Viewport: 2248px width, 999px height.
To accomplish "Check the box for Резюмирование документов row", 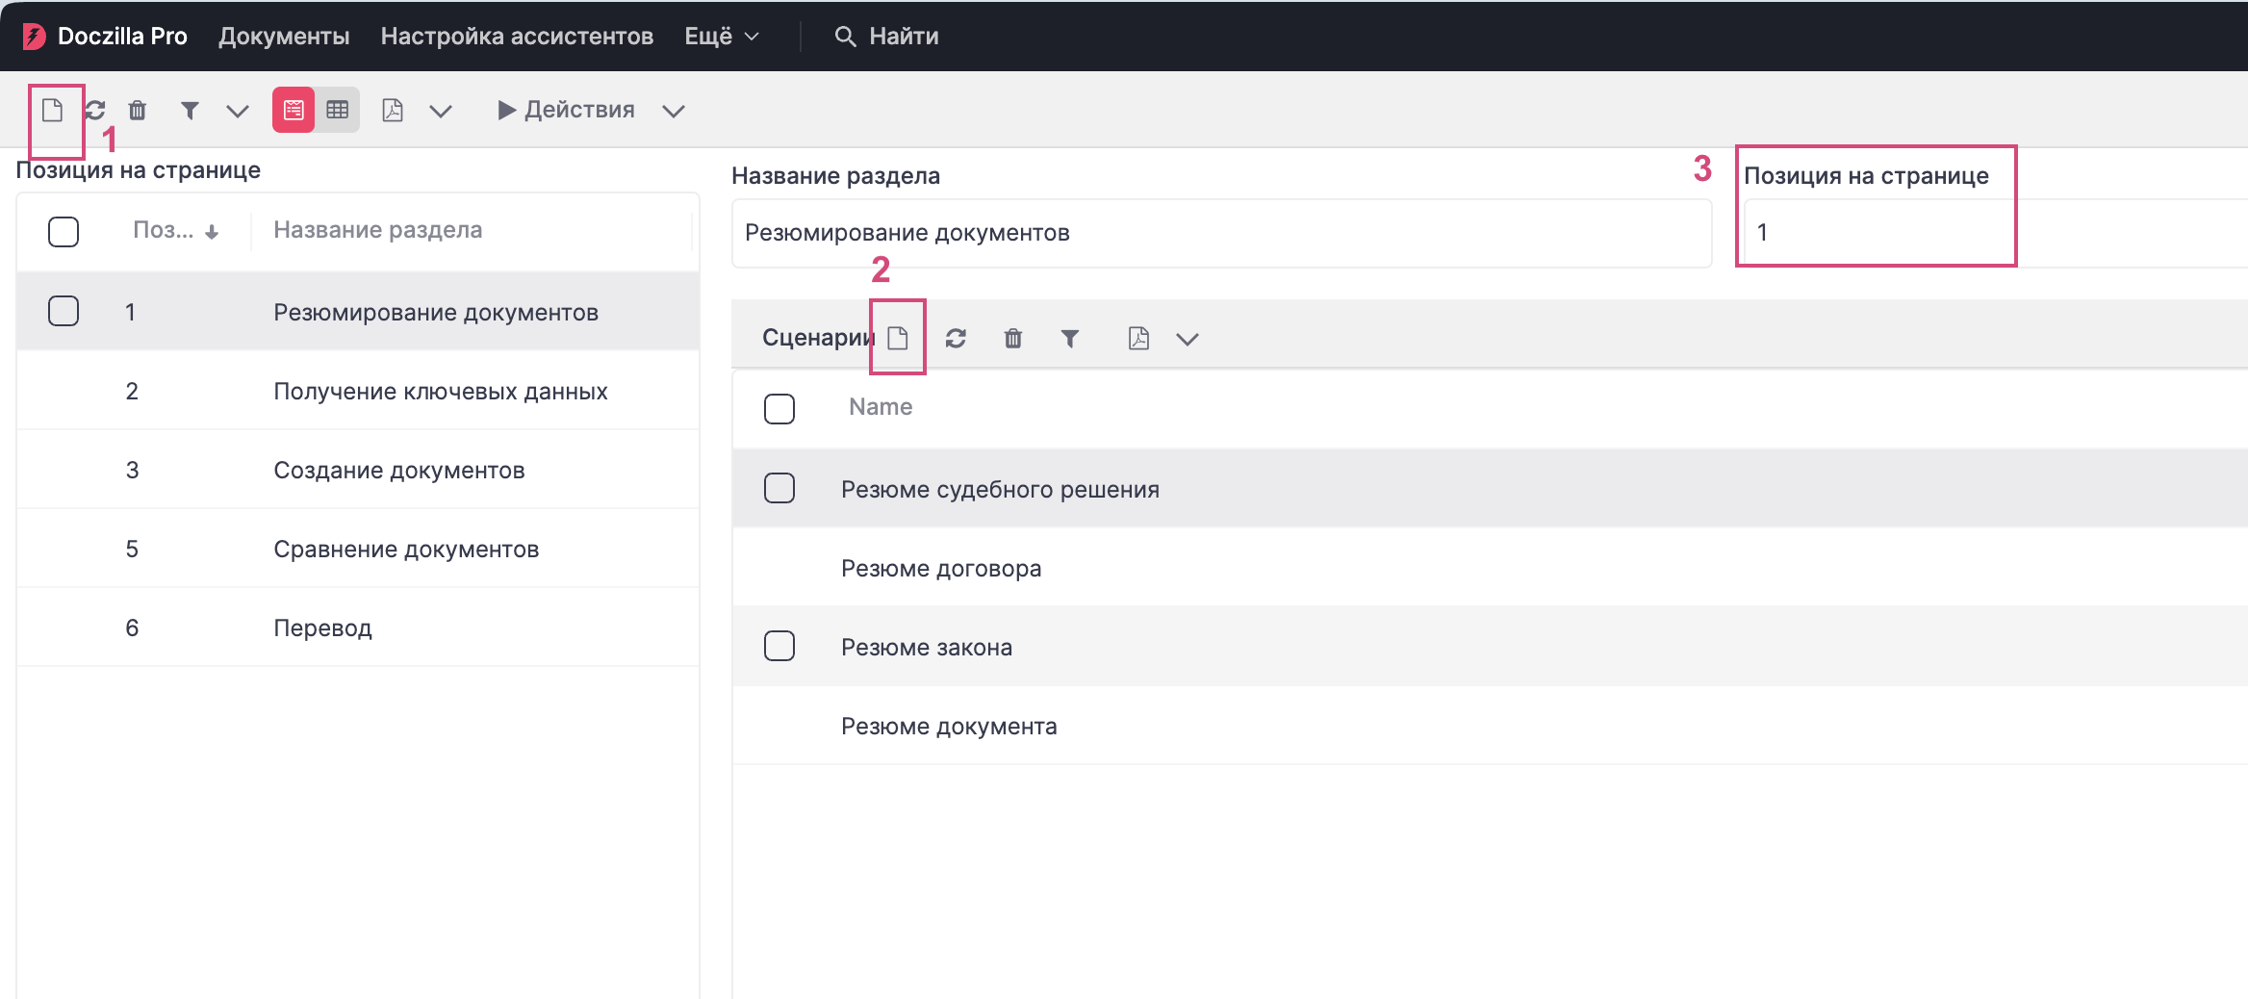I will [x=64, y=311].
